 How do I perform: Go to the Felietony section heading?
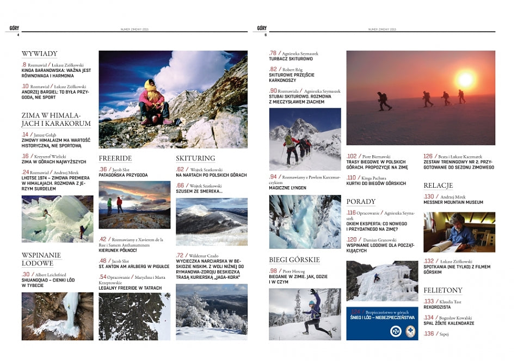point(443,290)
